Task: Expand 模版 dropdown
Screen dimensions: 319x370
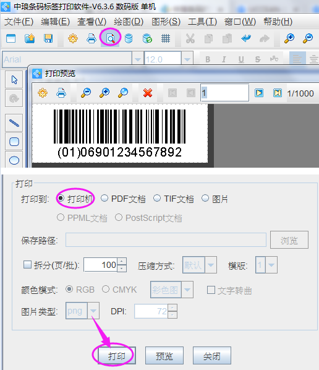Action: point(271,265)
